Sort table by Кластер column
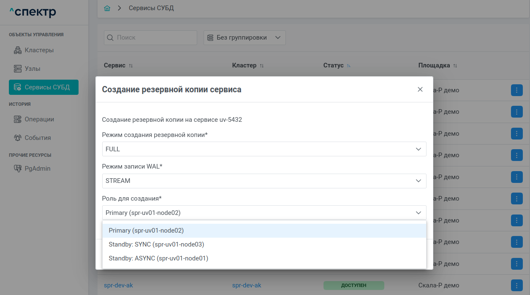This screenshot has height=295, width=530. pyautogui.click(x=262, y=66)
